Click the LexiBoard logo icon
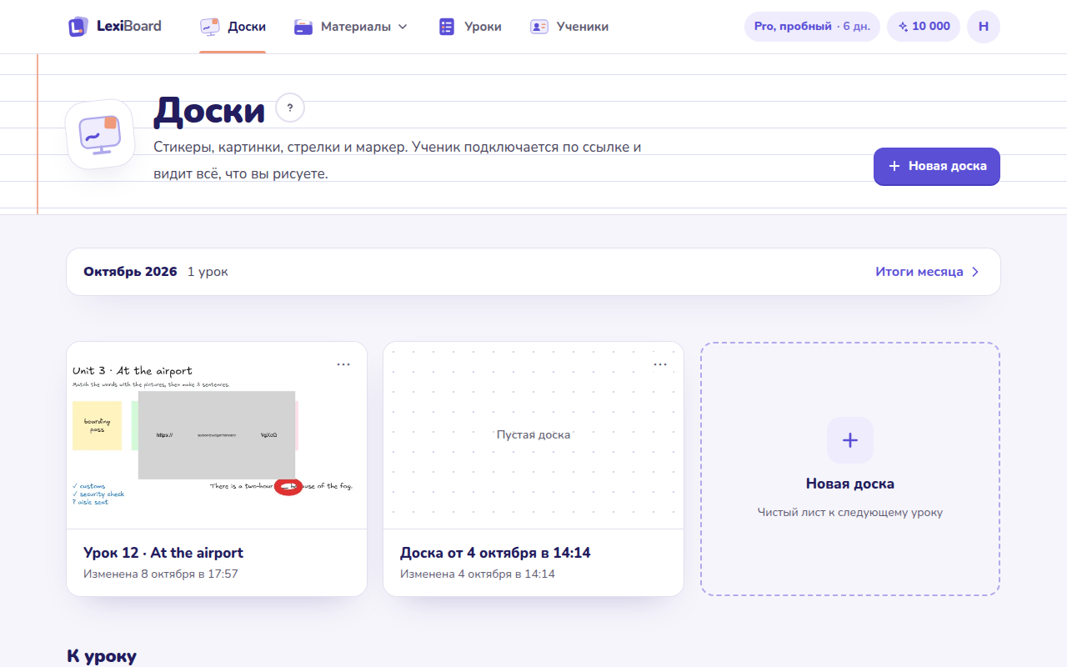This screenshot has width=1067, height=667. click(x=78, y=27)
